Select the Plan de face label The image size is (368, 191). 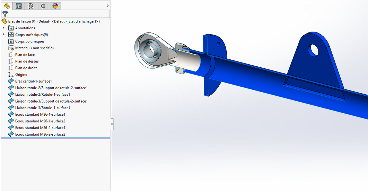25,55
